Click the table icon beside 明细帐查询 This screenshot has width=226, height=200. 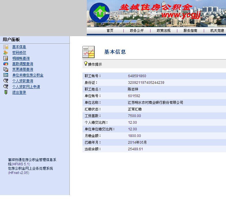click(6, 58)
